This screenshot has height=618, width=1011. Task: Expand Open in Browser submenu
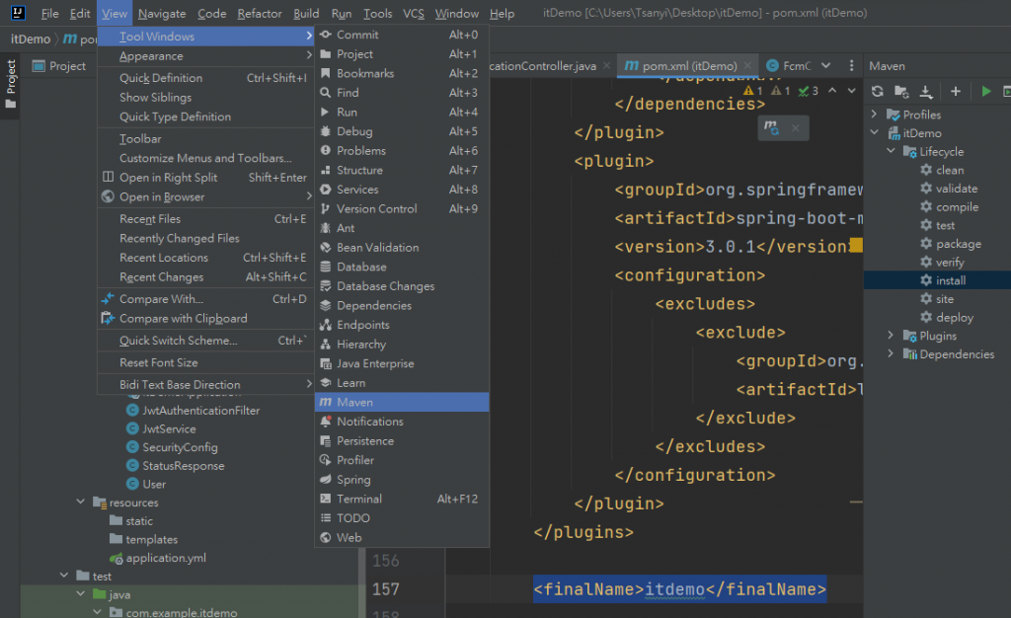click(x=205, y=196)
